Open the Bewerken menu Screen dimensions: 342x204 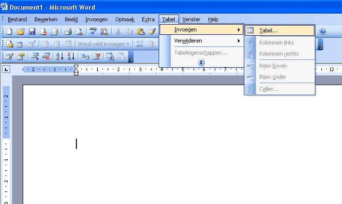tap(46, 19)
